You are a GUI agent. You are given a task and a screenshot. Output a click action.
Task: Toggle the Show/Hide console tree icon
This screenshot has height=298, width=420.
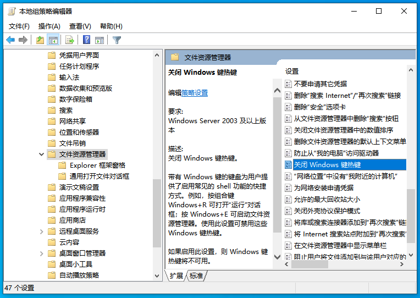(x=53, y=40)
